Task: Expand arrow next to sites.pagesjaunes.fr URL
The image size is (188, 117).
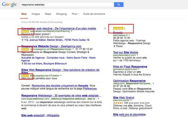Action: 61,76
